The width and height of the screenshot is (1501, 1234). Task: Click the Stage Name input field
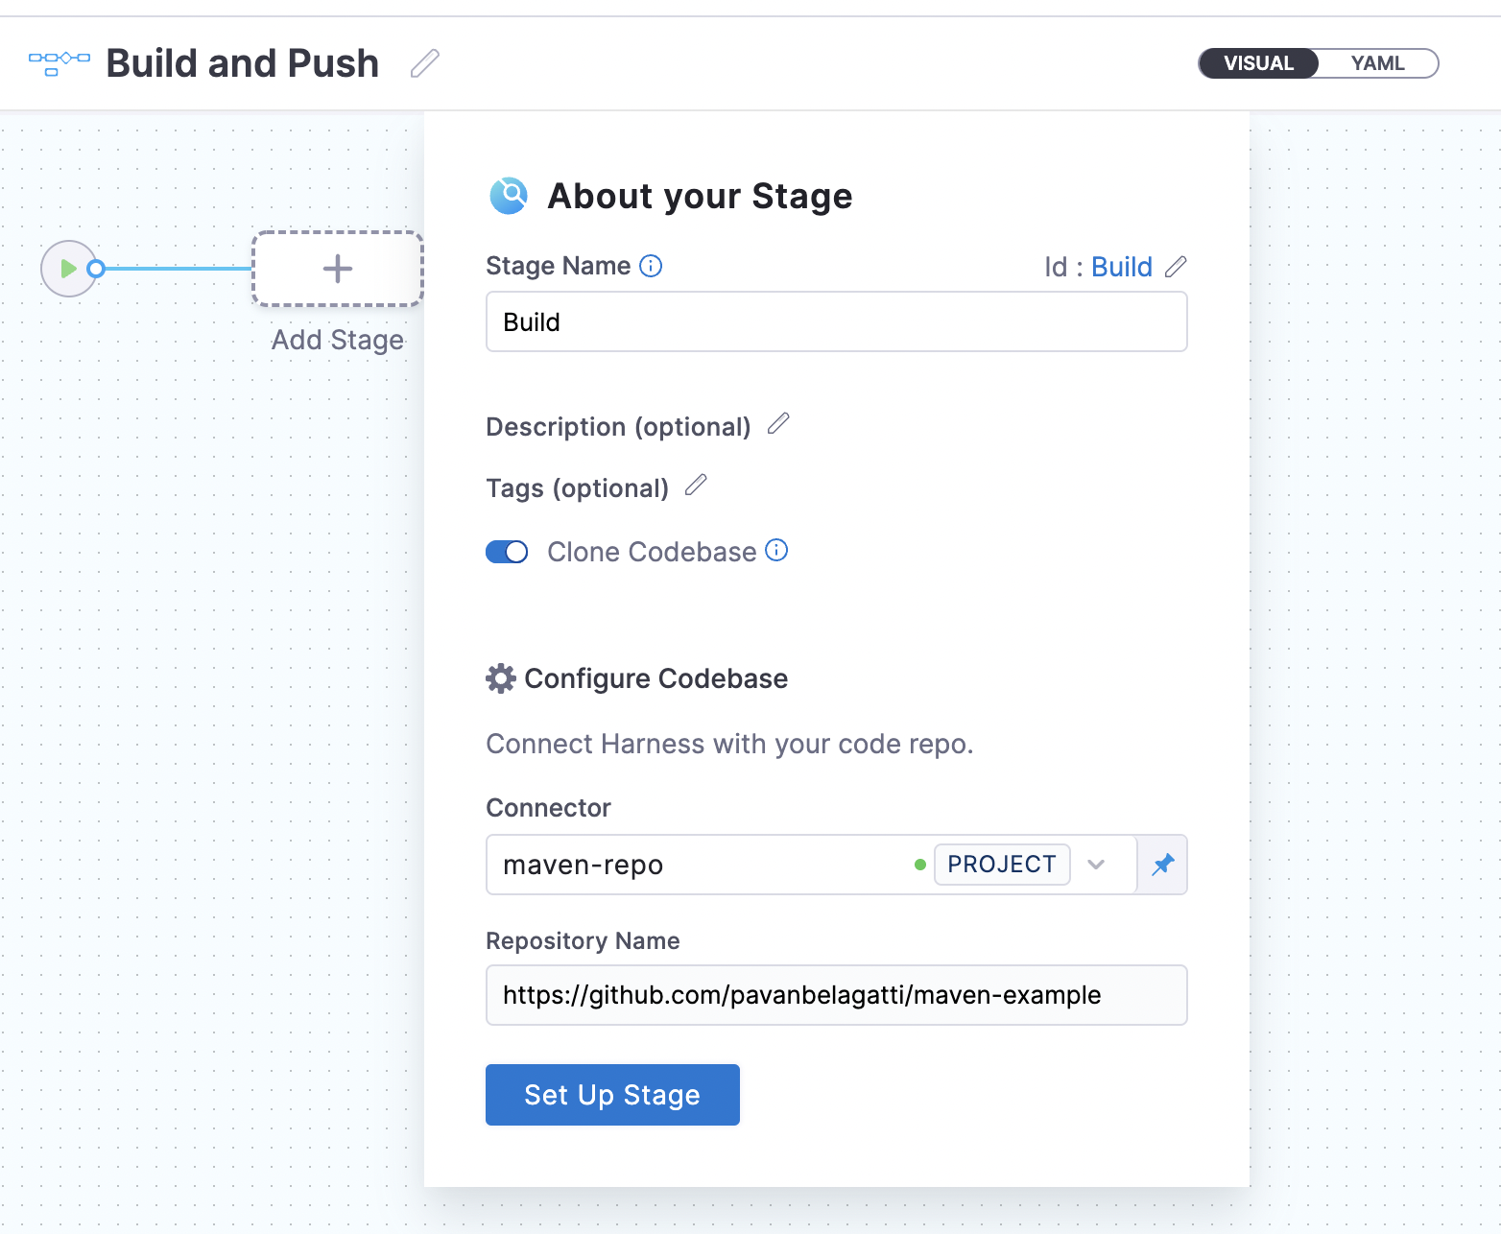837,321
